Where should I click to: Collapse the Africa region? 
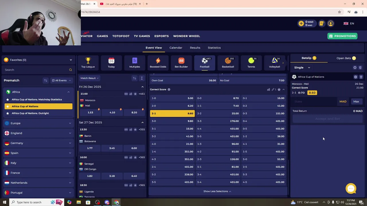coord(38,92)
